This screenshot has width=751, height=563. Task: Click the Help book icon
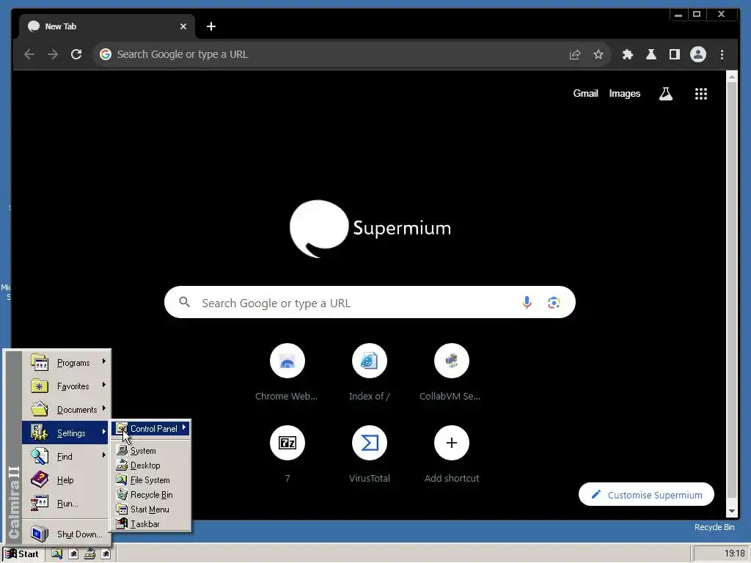coord(40,479)
